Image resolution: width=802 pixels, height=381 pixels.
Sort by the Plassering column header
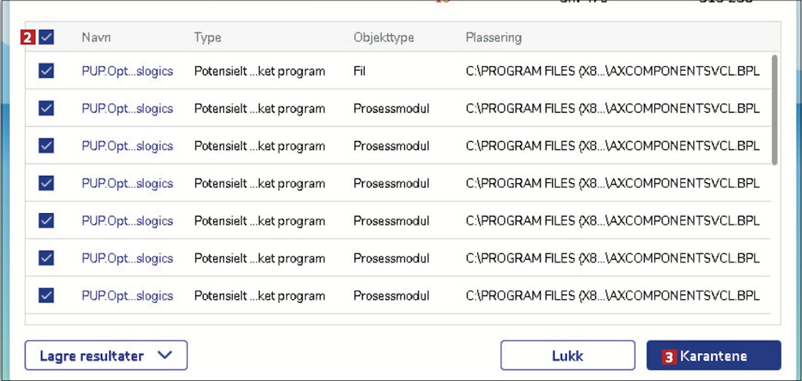pos(493,37)
